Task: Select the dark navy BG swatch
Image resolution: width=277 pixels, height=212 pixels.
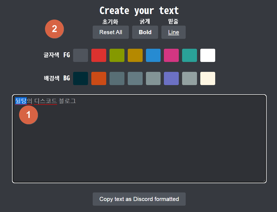Action: point(81,78)
